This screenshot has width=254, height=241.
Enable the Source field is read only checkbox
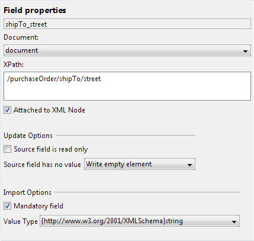[x=7, y=149]
